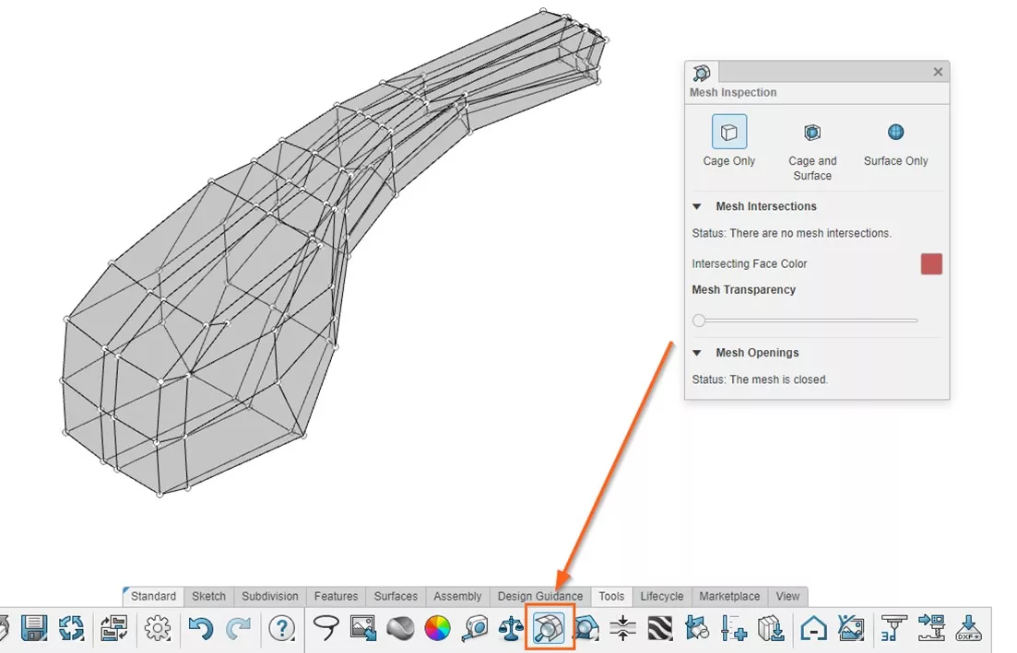The image size is (1017, 653).
Task: Change the Intersecting Face Color swatch
Action: coord(930,263)
